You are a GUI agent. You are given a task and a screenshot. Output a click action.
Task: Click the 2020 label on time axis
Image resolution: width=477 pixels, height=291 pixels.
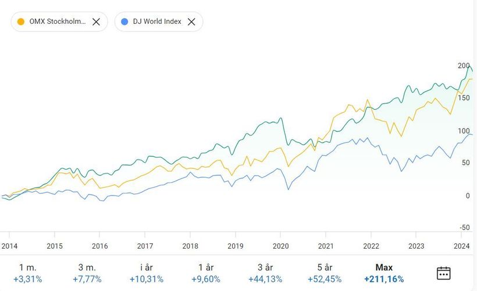tap(280, 246)
